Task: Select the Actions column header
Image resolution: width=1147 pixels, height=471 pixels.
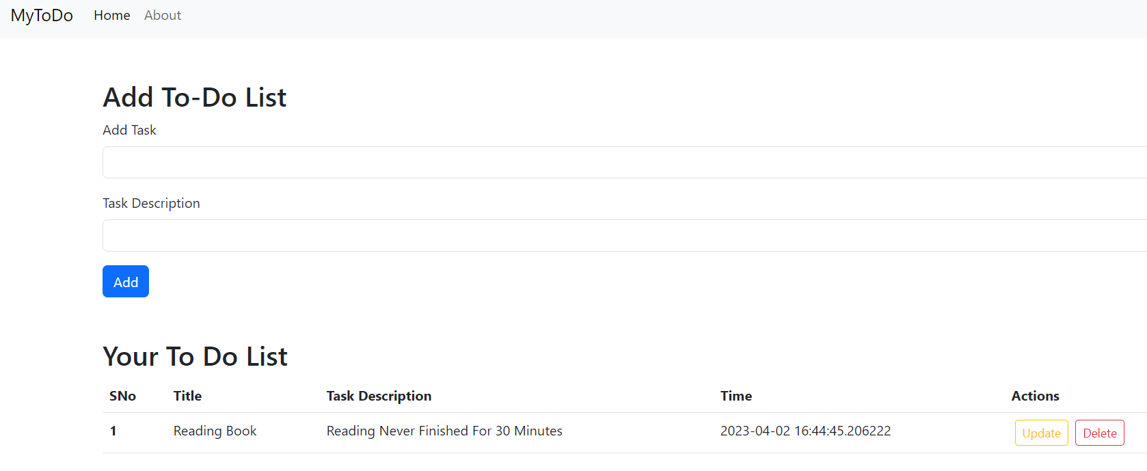Action: pos(1035,396)
